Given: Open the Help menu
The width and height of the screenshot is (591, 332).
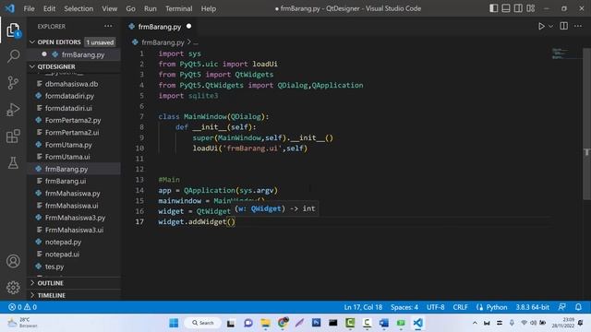Looking at the screenshot, I should 209,8.
